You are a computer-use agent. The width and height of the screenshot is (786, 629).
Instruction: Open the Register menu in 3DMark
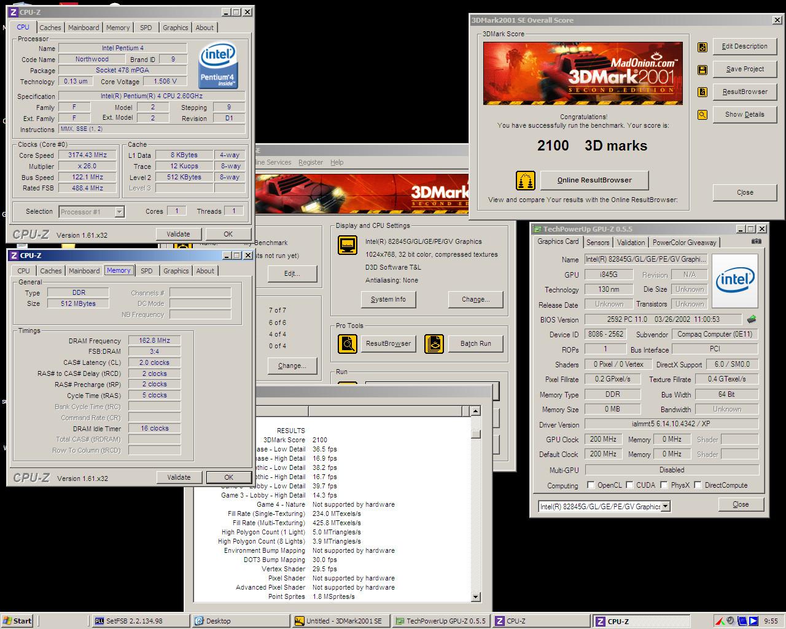(x=311, y=163)
